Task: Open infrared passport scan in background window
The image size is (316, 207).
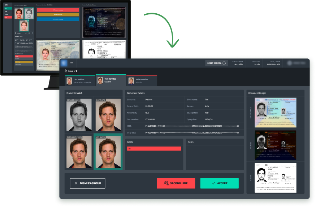Action: pos(104,49)
